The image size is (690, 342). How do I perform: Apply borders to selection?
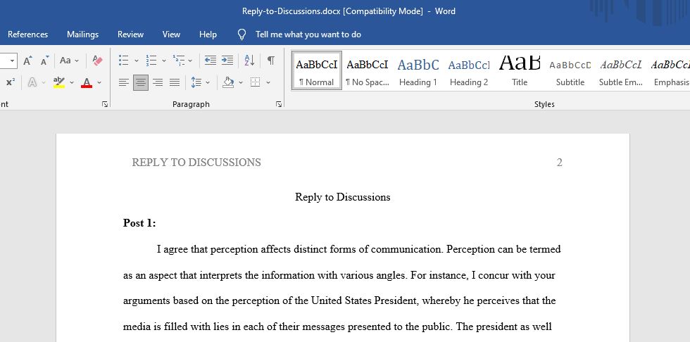(255, 82)
